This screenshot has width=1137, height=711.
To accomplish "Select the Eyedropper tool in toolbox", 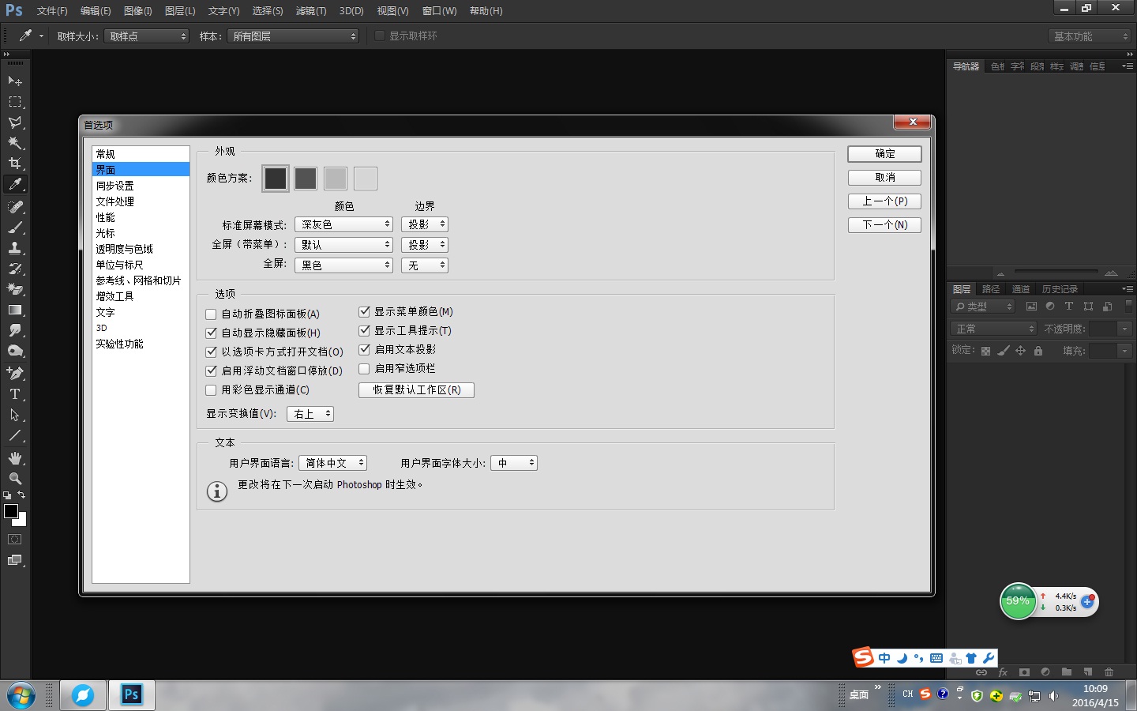I will click(15, 184).
